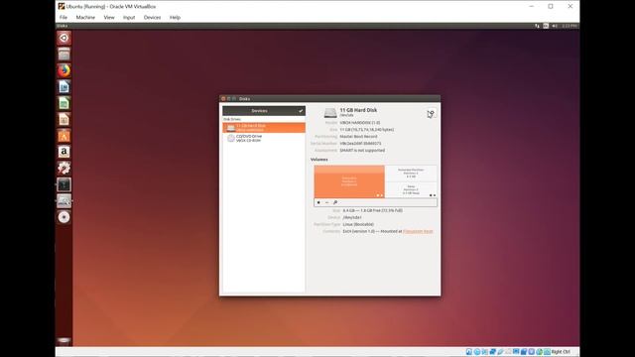Unmount the selected partition with the stop icon

pos(318,202)
